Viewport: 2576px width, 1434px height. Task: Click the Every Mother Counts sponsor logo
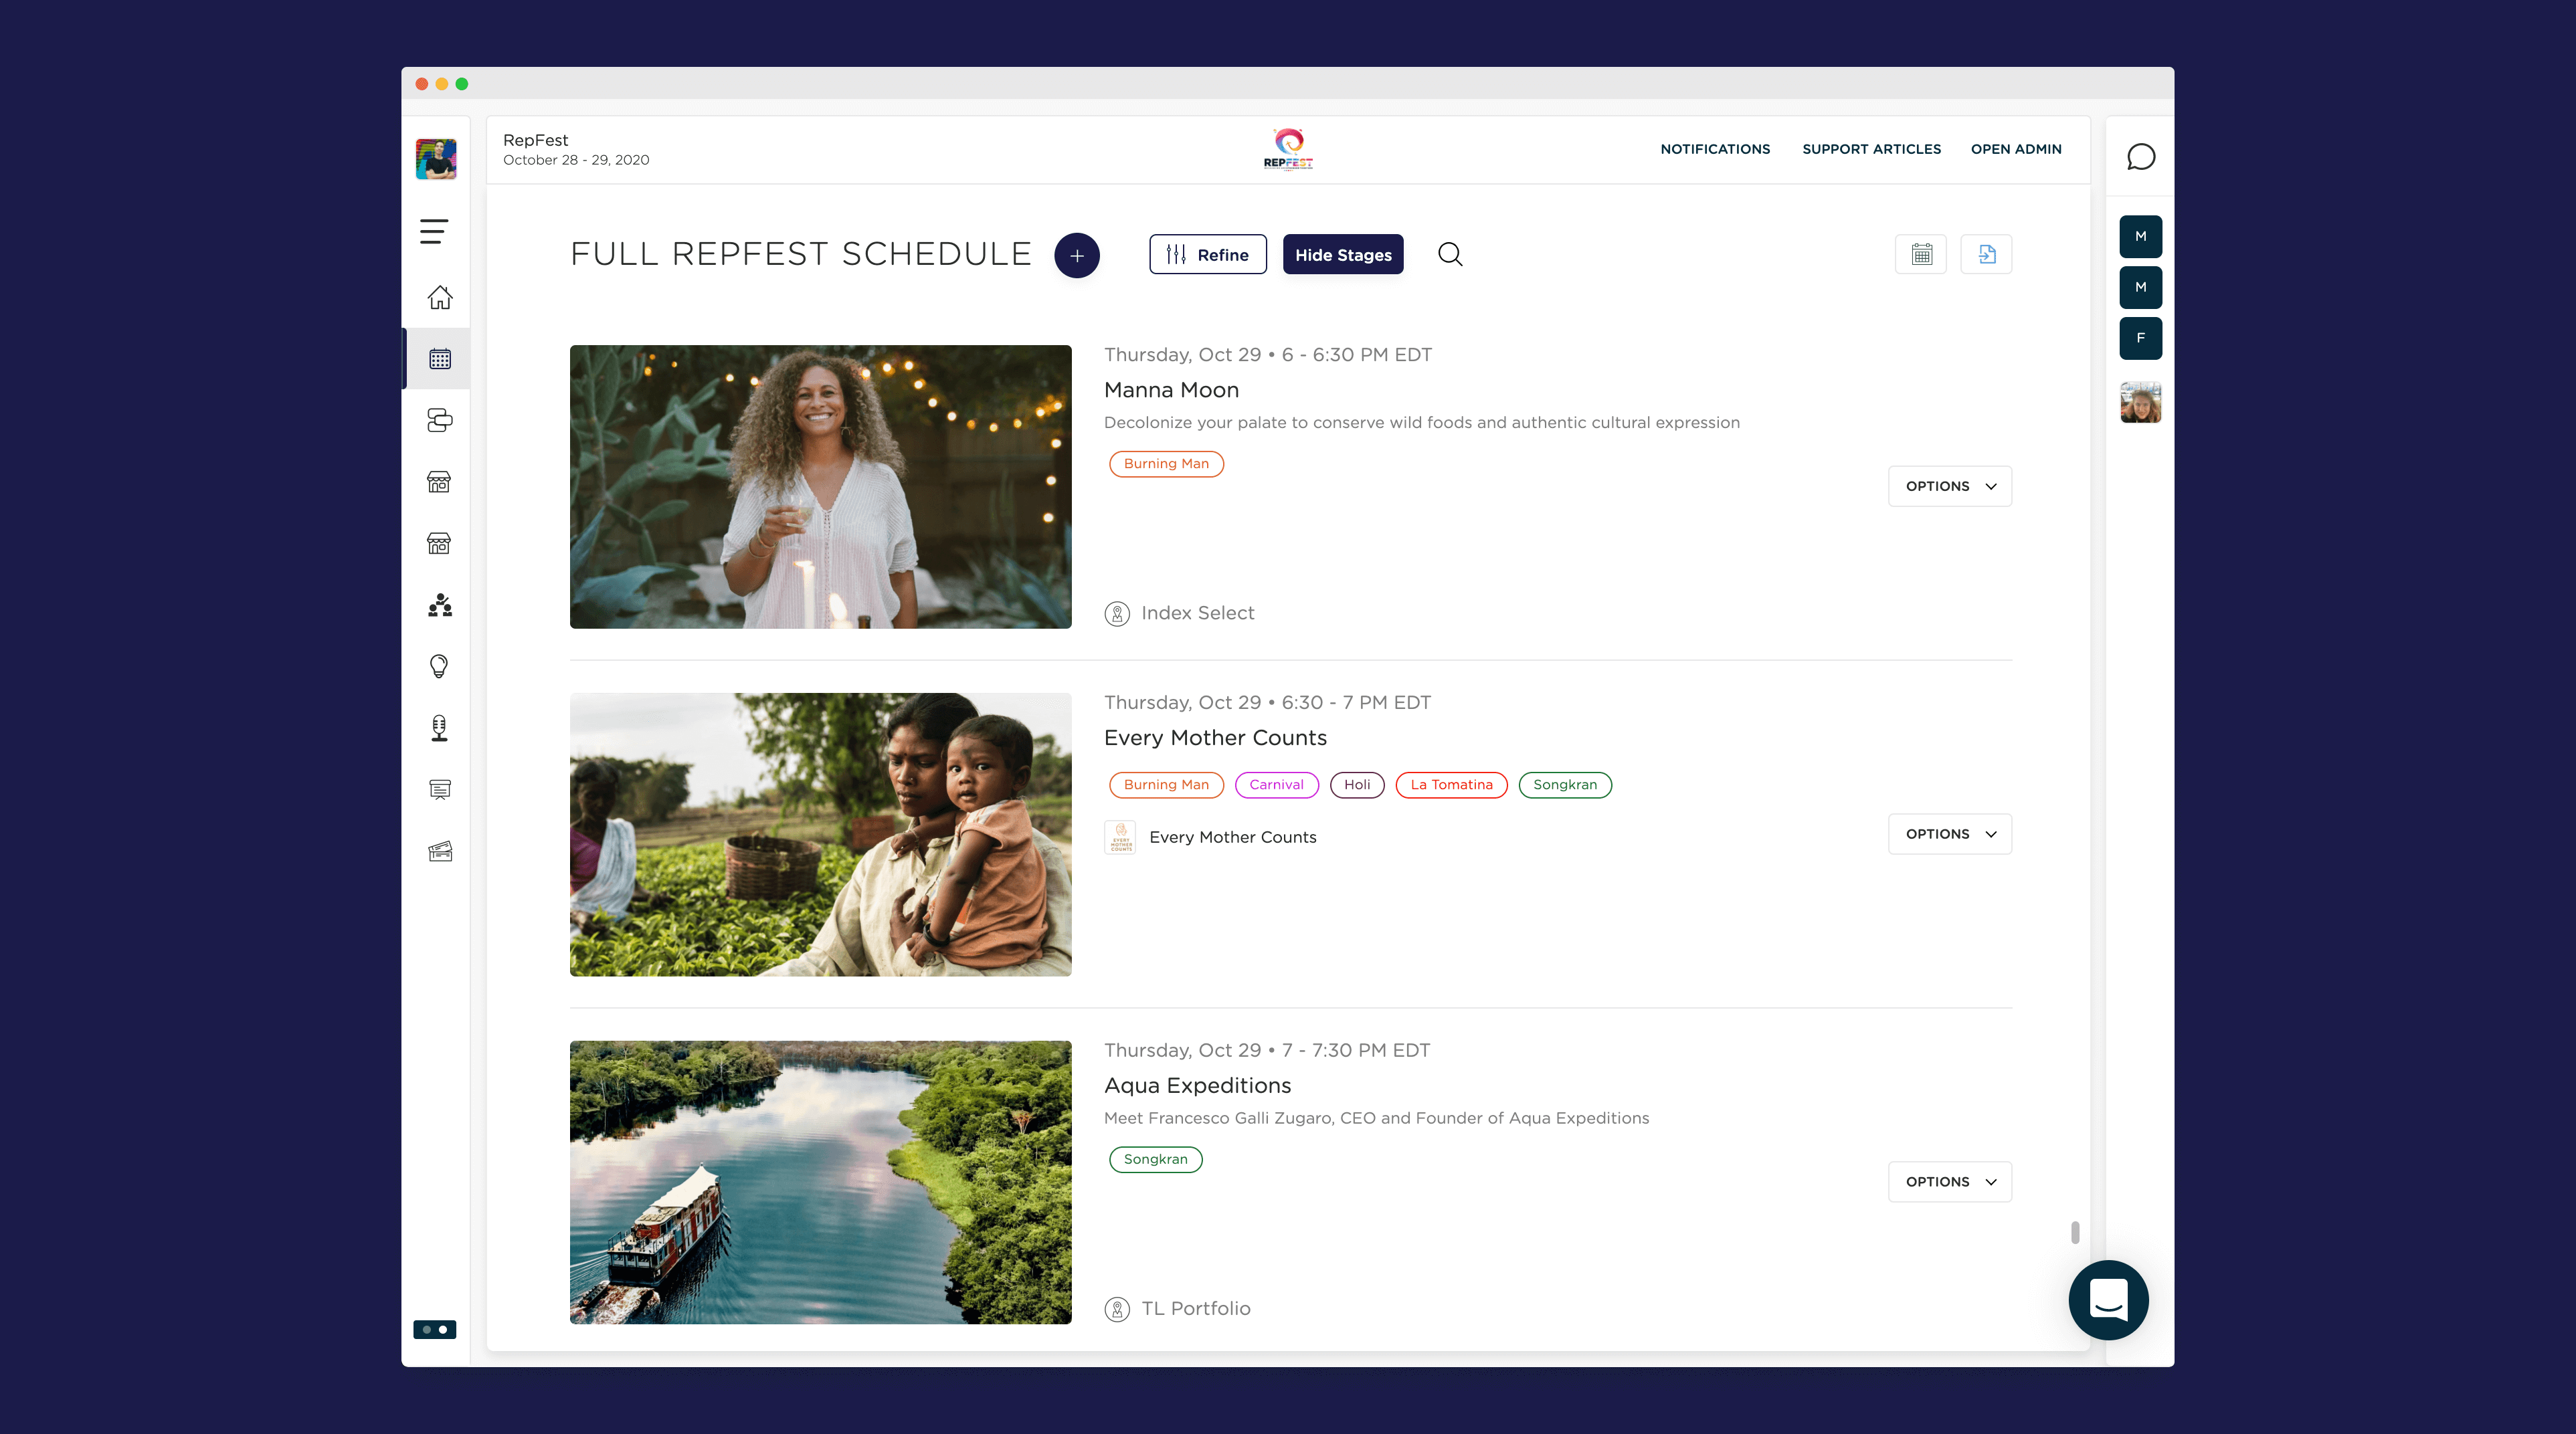[x=1120, y=837]
